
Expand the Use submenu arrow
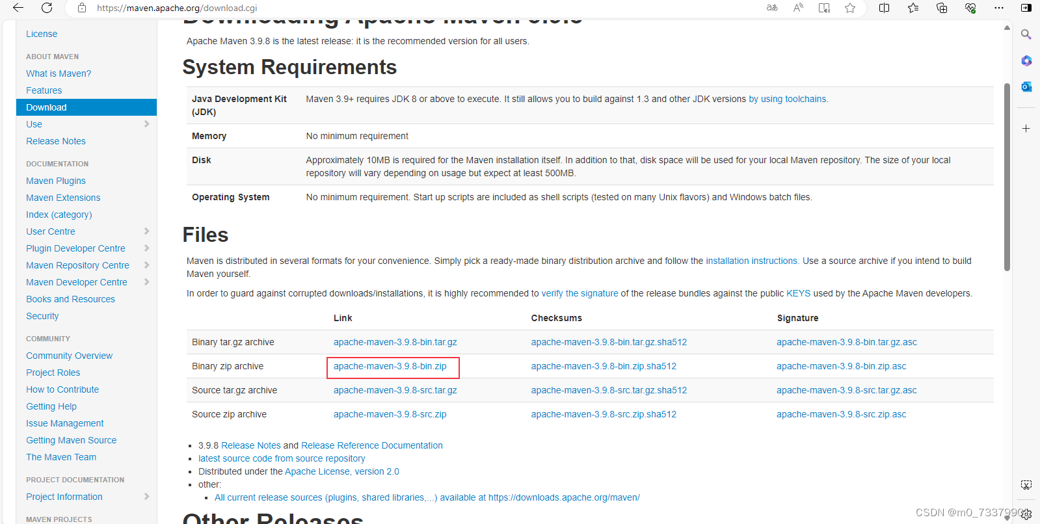click(146, 124)
